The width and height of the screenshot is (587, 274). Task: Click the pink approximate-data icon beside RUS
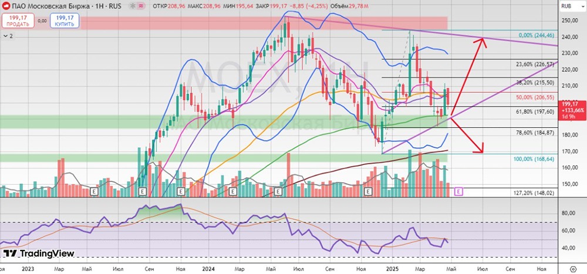pos(141,6)
